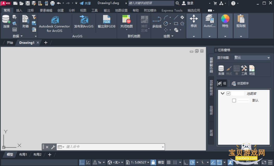274x166 pixels.
Task: Toggle the scale lock icon in status bar
Action: coord(153,162)
